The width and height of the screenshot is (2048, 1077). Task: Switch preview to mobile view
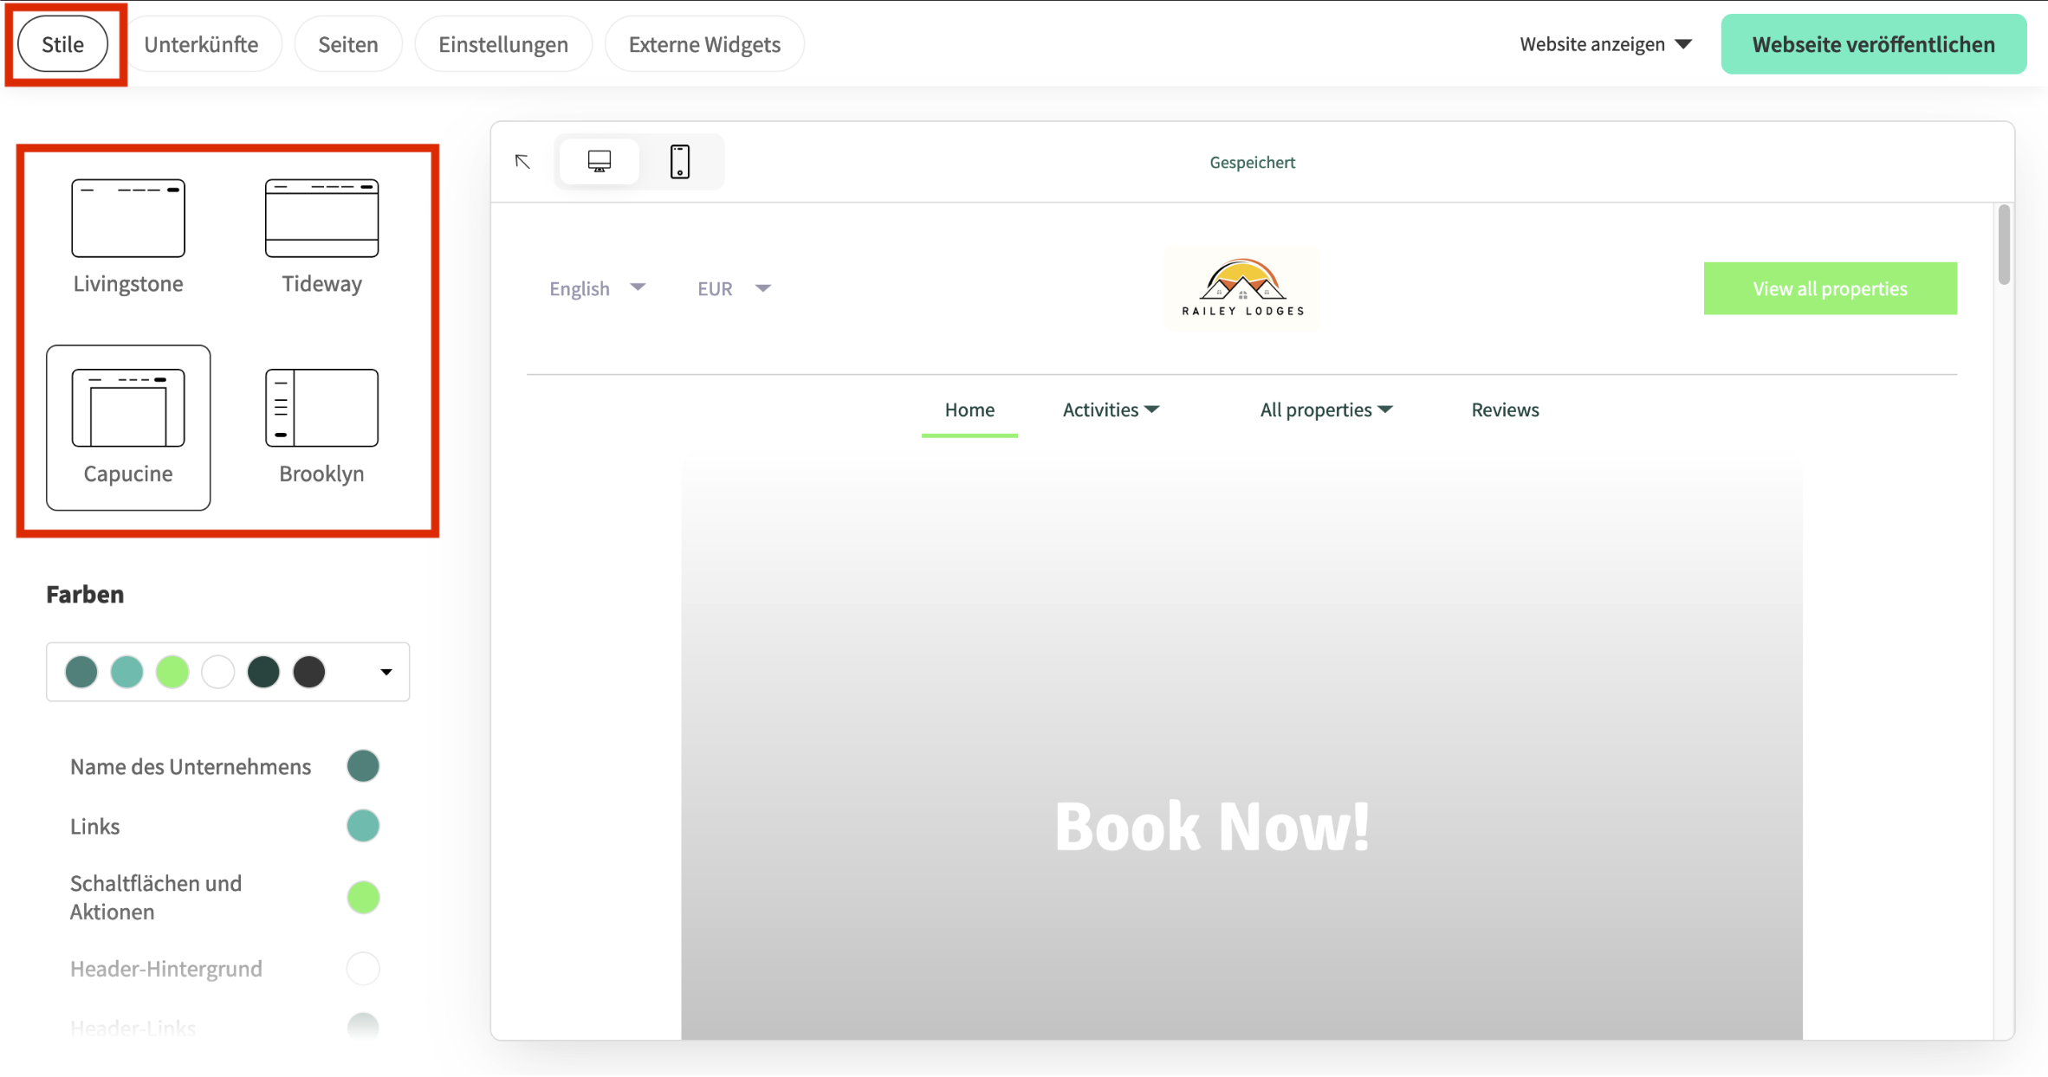tap(679, 161)
